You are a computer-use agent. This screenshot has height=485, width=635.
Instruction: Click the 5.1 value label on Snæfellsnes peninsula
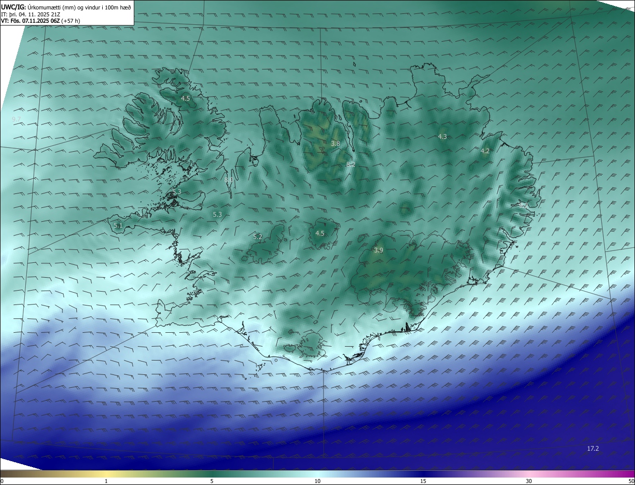click(x=118, y=225)
